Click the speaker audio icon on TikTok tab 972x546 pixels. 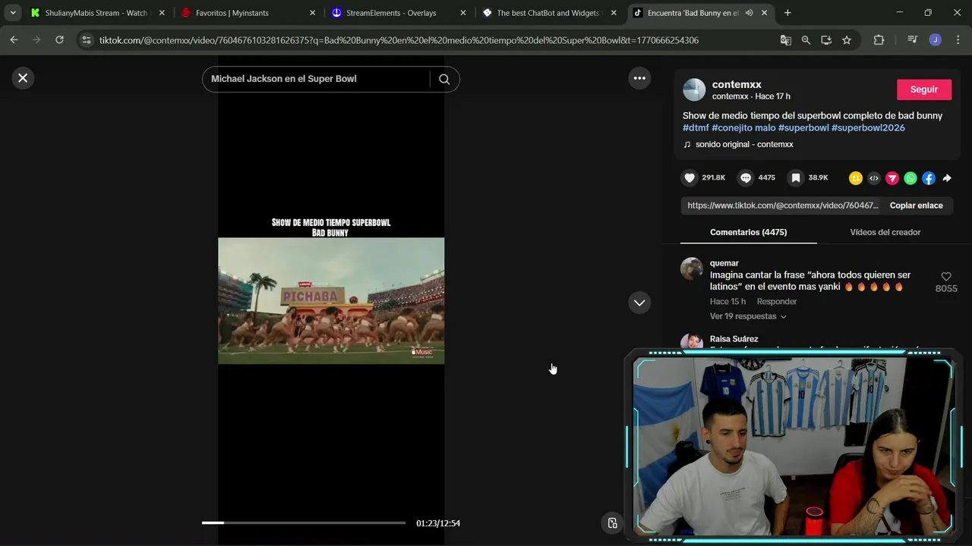(x=749, y=13)
